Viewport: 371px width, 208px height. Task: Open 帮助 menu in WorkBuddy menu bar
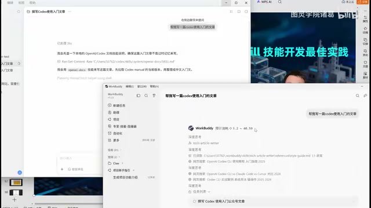tap(154, 87)
